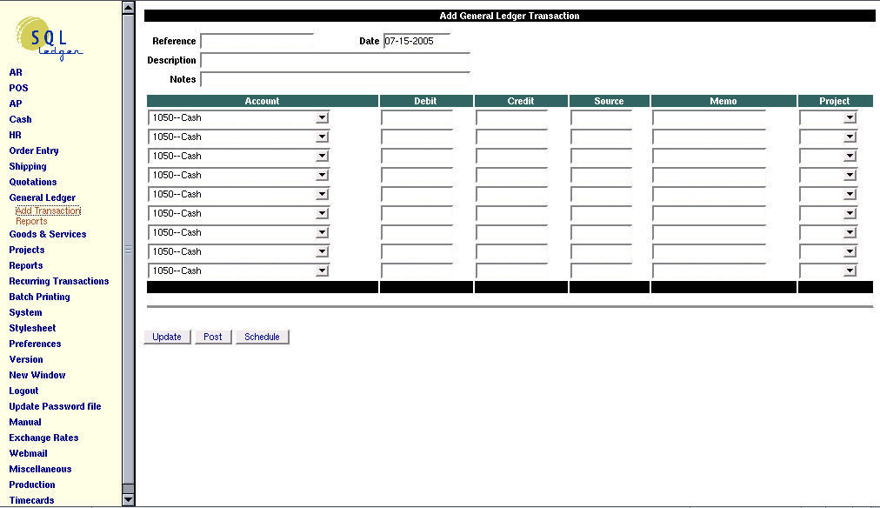Click the Logout link in sidebar
Image resolution: width=880 pixels, height=508 pixels.
[23, 391]
